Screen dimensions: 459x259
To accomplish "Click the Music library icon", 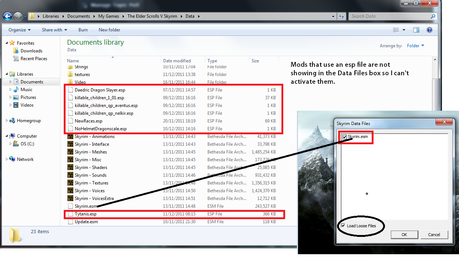I will tap(16, 90).
